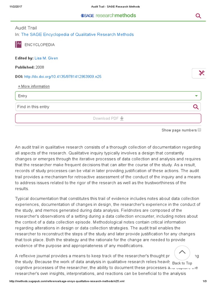This screenshot has width=216, height=288.
Task: Expand More information section
Action: coord(34,86)
